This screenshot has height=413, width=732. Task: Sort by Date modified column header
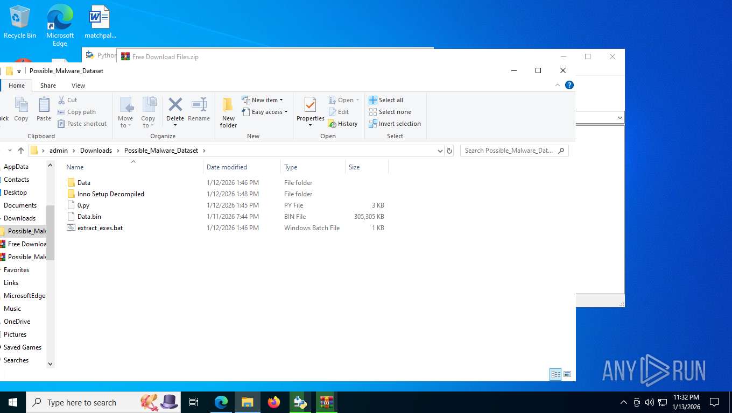242,167
